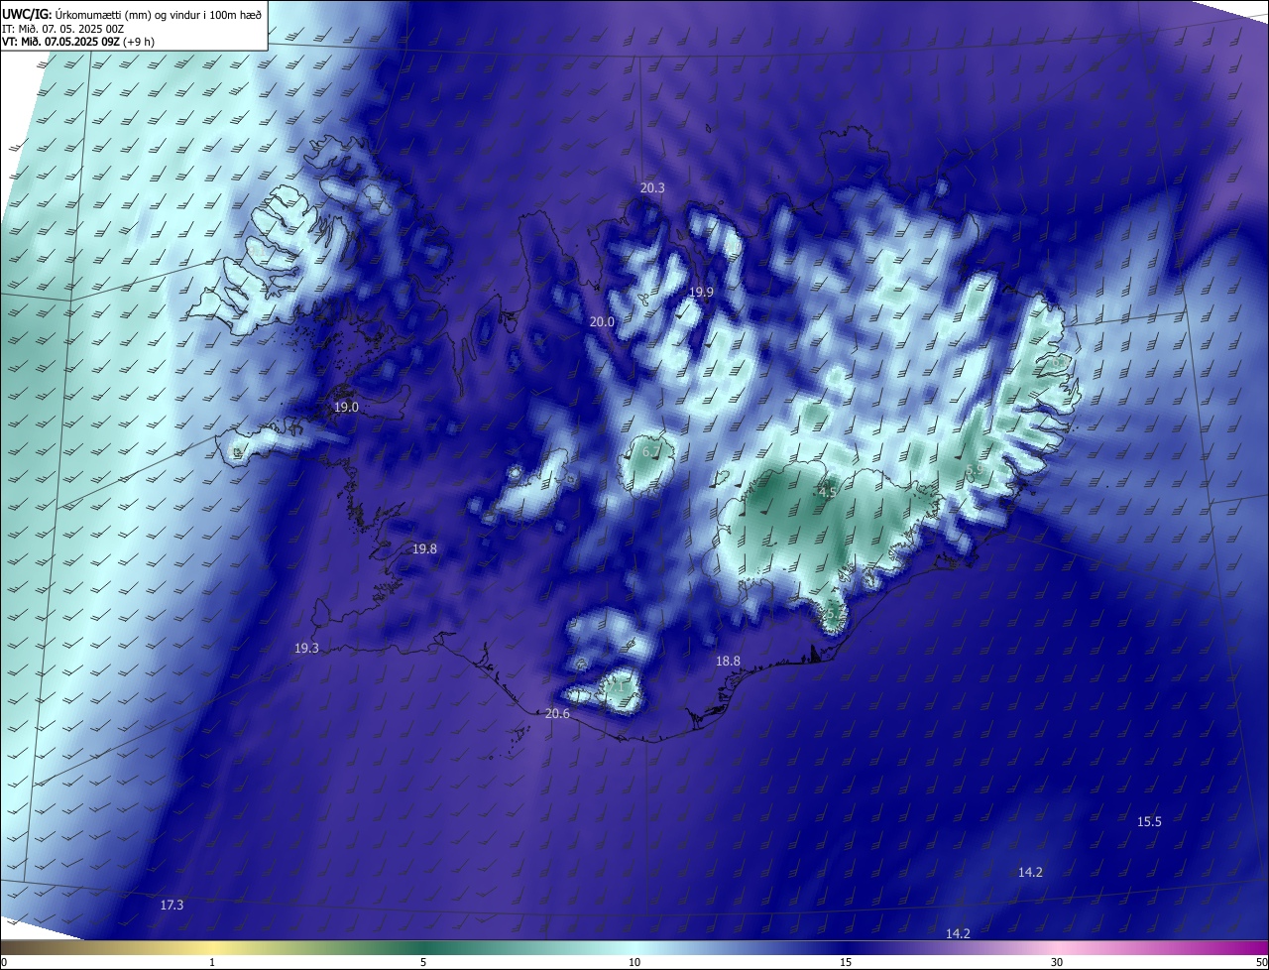Click the color bar tick label '15'
The image size is (1269, 970).
pos(846,962)
